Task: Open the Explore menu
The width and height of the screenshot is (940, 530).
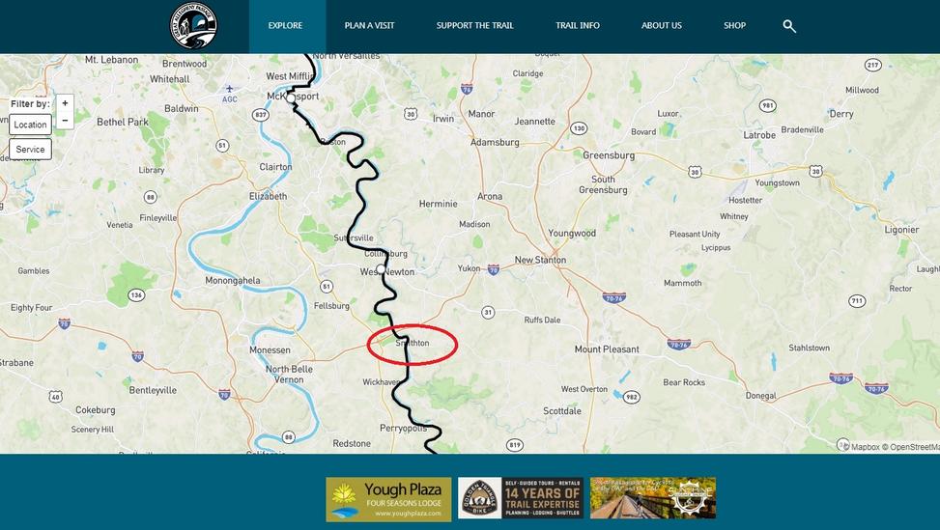Action: pos(285,26)
